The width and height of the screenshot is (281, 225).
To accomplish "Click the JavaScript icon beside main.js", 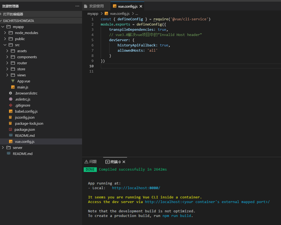I will (x=13, y=87).
